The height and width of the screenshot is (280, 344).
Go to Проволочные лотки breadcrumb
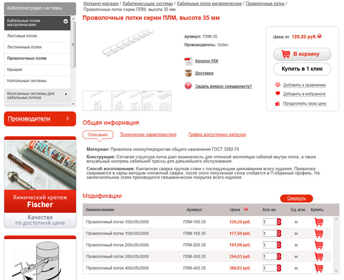pyautogui.click(x=265, y=3)
